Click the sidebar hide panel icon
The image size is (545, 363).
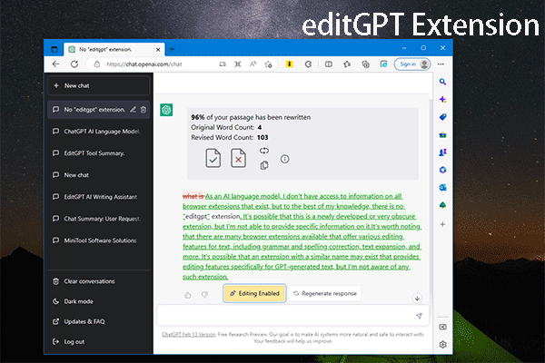click(x=442, y=327)
